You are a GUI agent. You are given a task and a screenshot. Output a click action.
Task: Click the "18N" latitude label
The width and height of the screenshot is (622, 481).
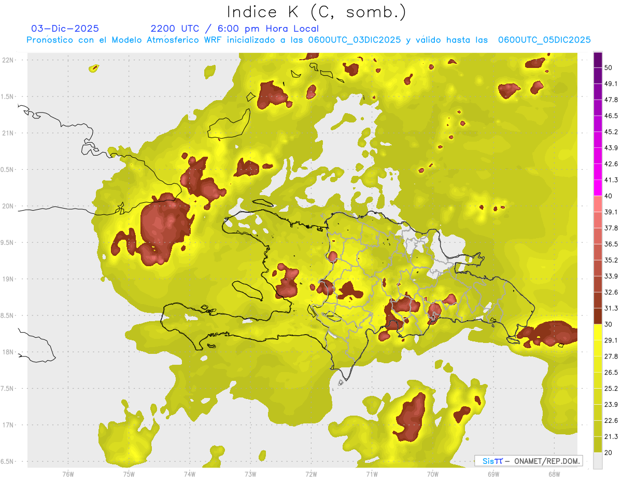point(8,352)
